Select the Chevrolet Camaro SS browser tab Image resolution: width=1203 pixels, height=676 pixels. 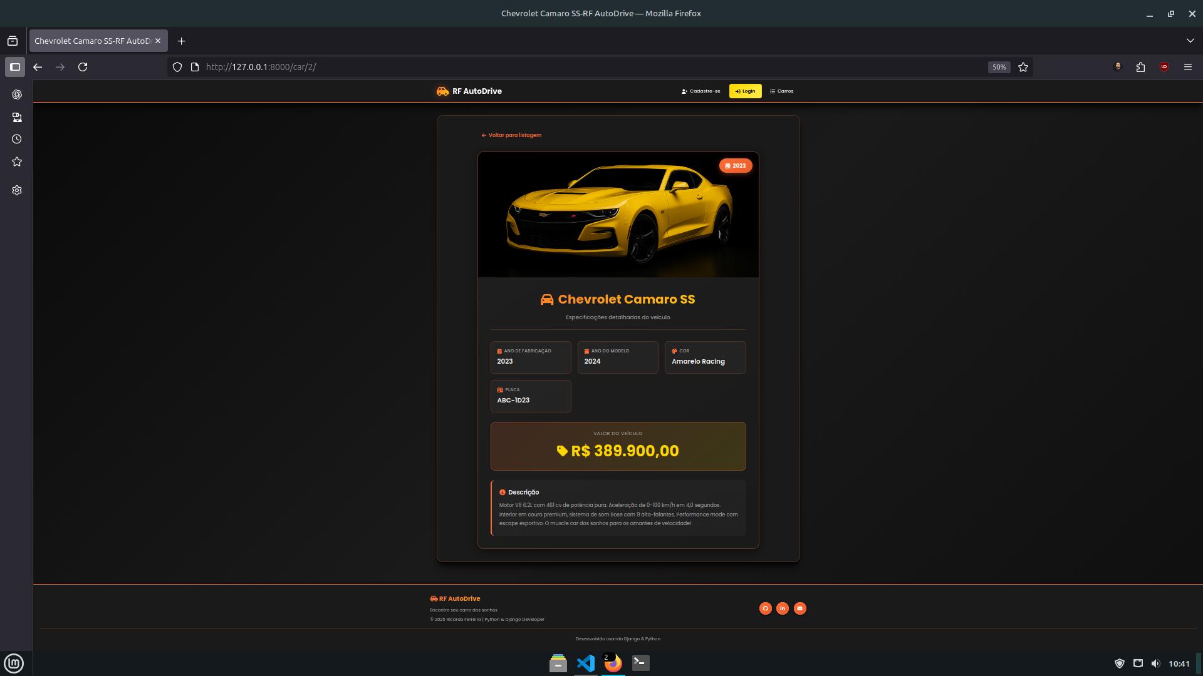[93, 41]
